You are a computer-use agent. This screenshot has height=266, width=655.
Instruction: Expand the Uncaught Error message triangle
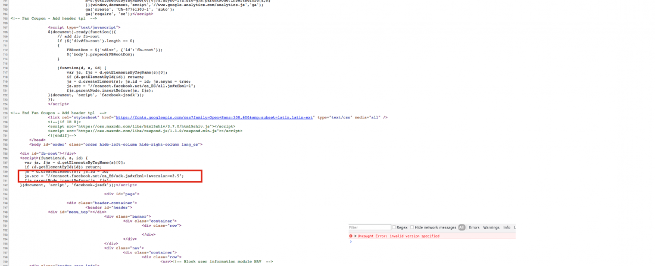click(x=355, y=236)
